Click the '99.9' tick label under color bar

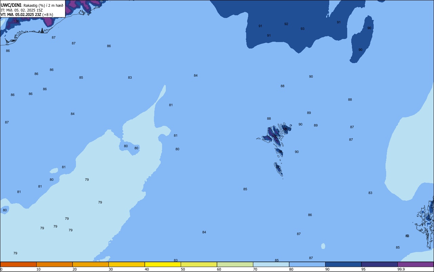click(x=401, y=269)
